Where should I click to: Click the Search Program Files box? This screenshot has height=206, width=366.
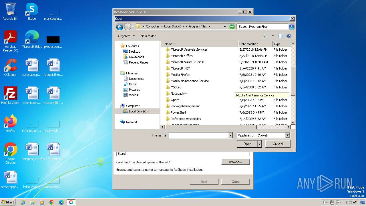pos(262,27)
